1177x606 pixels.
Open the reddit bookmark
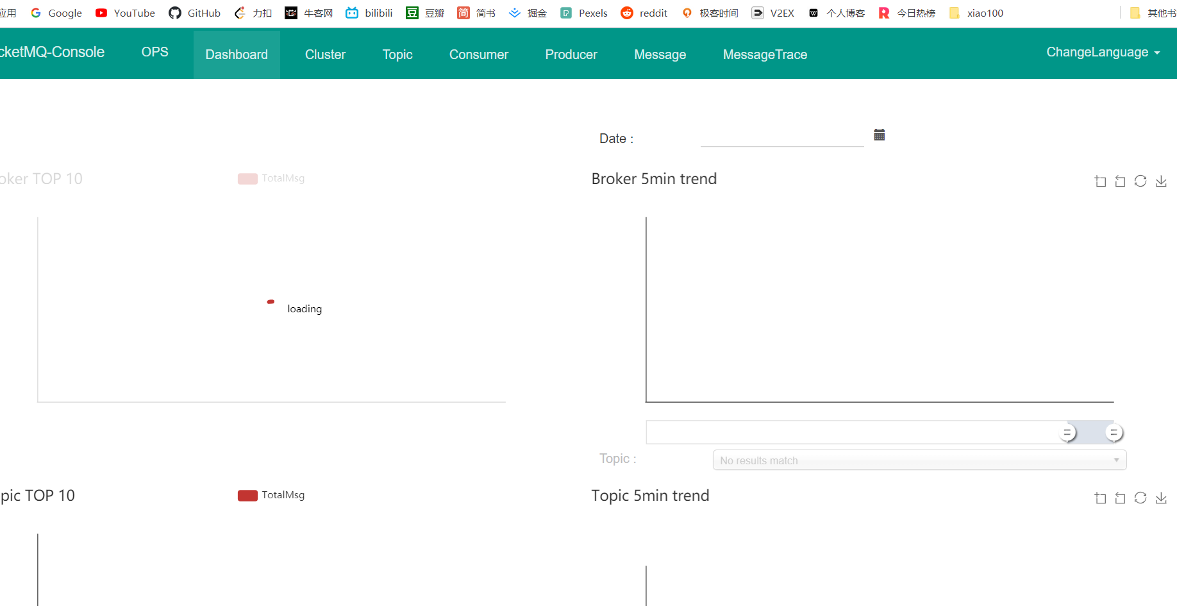[644, 13]
